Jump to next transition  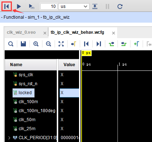coord(124,44)
